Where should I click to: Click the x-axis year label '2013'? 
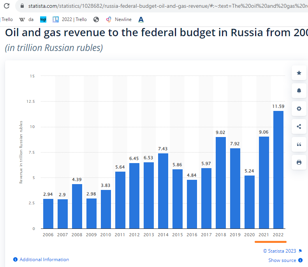point(149,235)
